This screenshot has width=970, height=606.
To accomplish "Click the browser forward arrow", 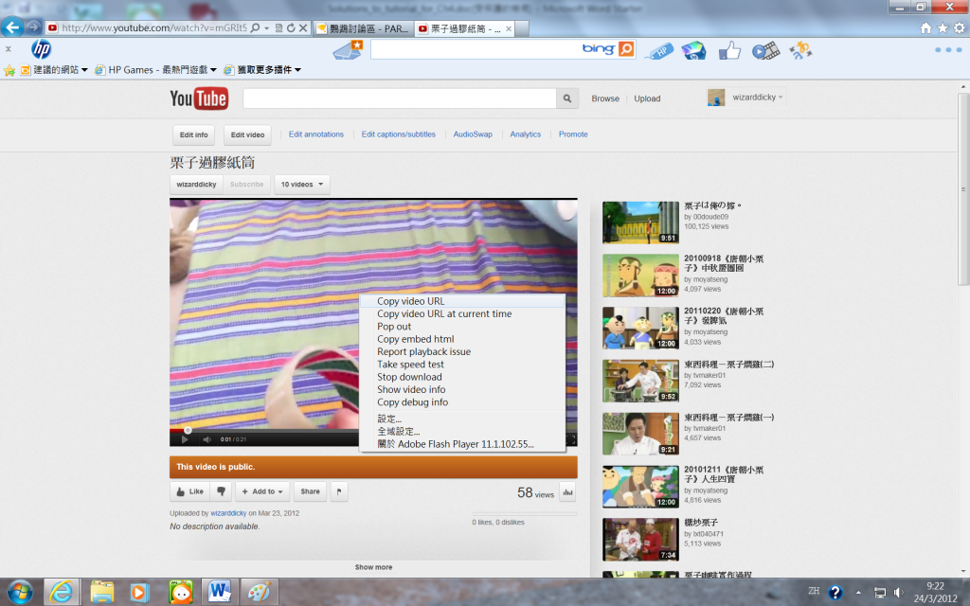I will pyautogui.click(x=34, y=27).
